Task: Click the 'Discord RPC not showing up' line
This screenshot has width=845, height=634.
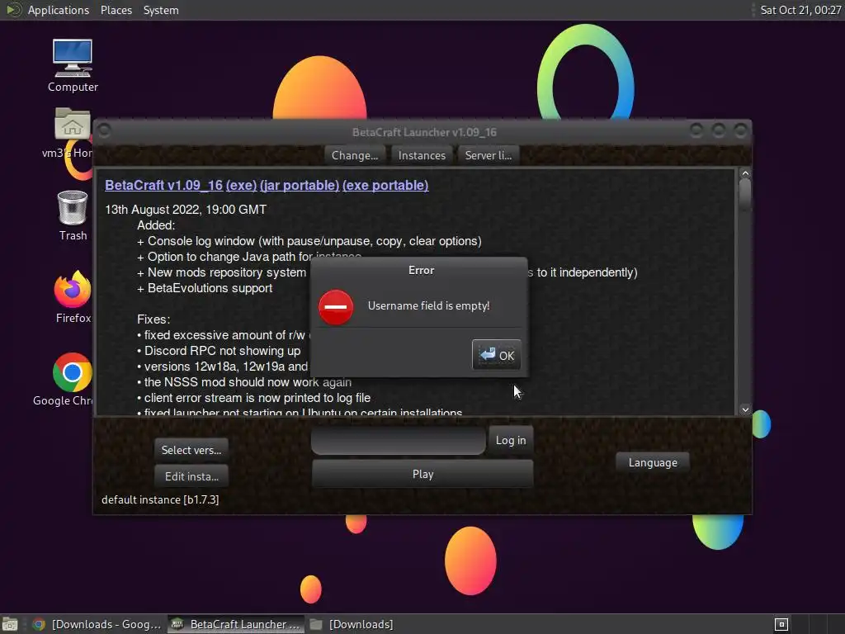Action: (219, 351)
